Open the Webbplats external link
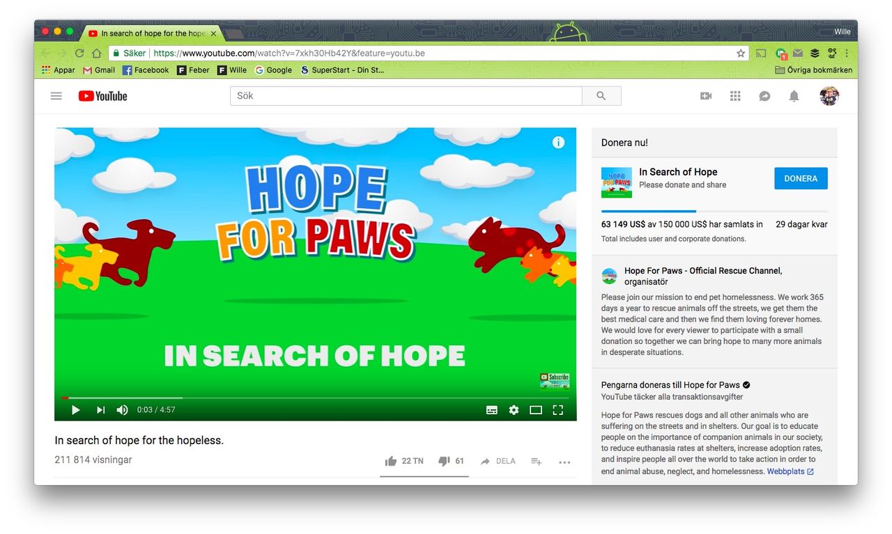The image size is (892, 534). (x=790, y=471)
